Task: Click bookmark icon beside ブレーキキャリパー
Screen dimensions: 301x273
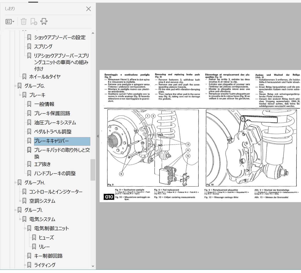Action: click(x=29, y=141)
